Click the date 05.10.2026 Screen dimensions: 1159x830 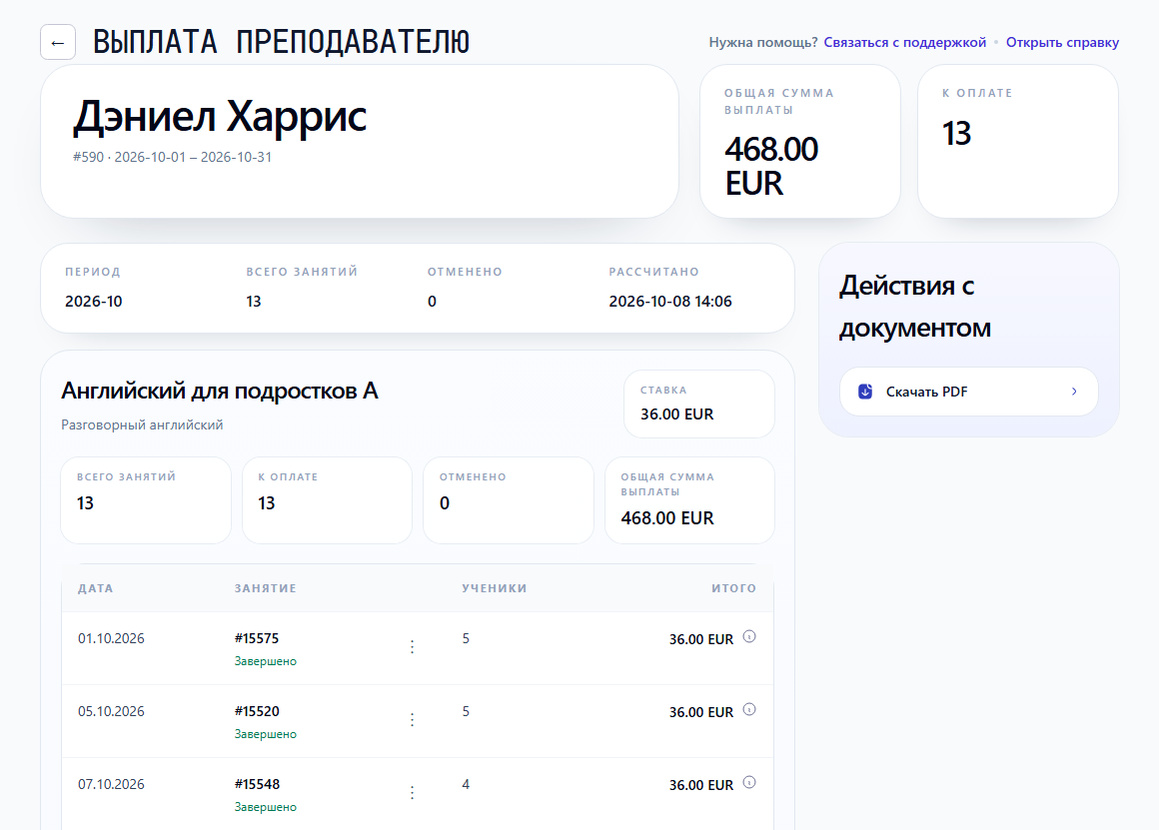(x=111, y=712)
